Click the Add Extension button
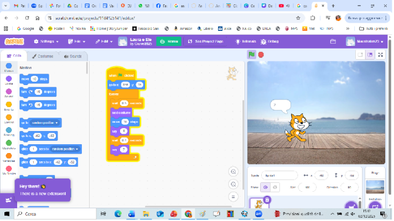 [8, 200]
